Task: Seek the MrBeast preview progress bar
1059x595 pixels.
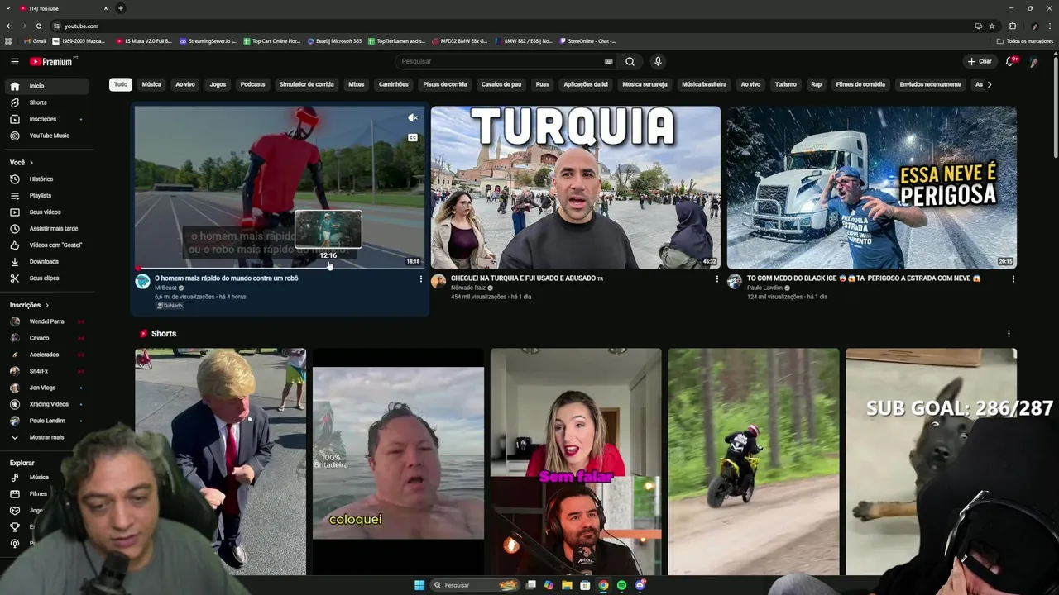Action: click(x=280, y=268)
